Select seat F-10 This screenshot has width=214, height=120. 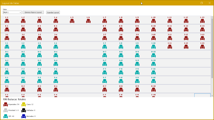pos(154,72)
